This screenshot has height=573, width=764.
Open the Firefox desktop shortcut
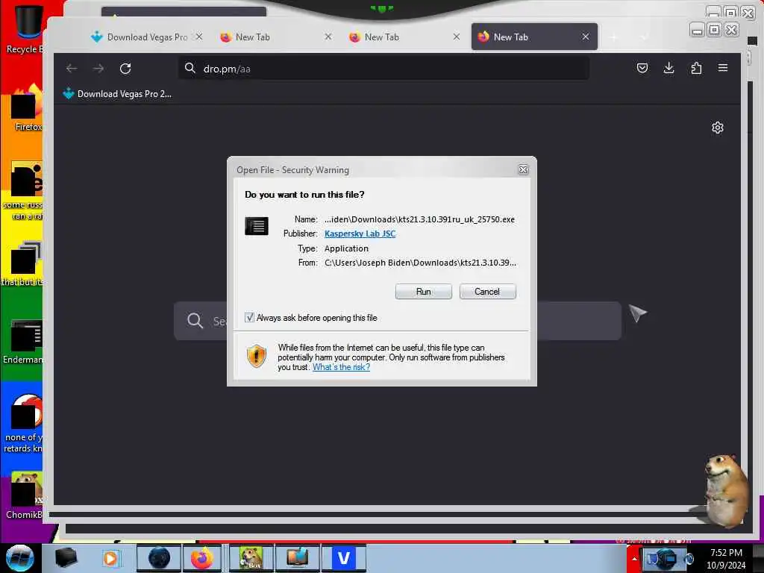pos(25,108)
